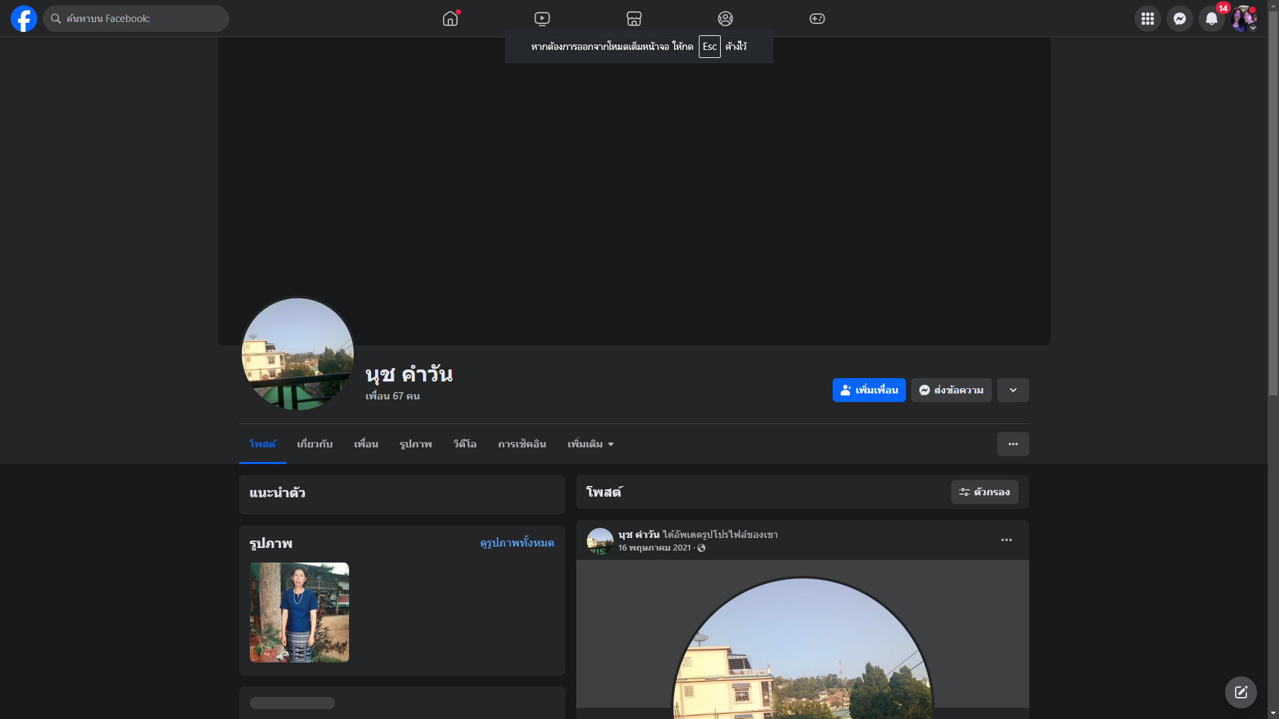Viewport: 1279px width, 719px height.
Task: Click the เพิ่มเพื่อน add friend button
Action: tap(869, 390)
